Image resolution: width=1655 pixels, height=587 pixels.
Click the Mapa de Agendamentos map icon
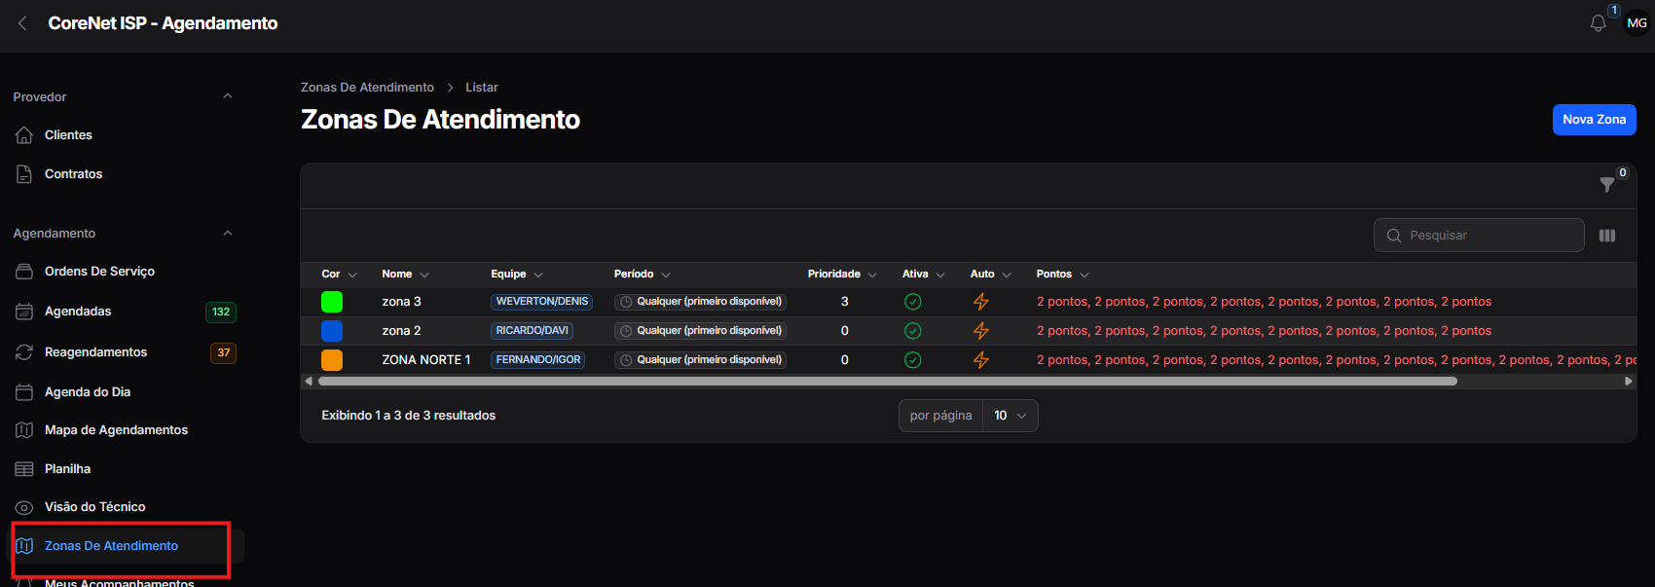(24, 430)
